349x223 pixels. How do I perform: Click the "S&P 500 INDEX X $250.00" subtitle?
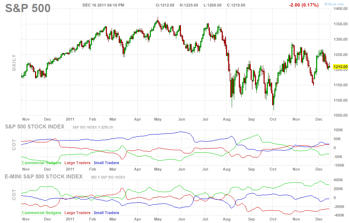(93, 127)
